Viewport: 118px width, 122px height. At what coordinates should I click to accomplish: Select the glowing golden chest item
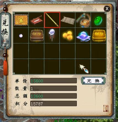click(x=99, y=35)
